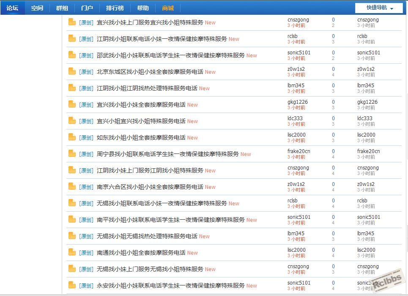Click folder icon of the 南京六合区 thread
Image resolution: width=408 pixels, height=296 pixels.
point(72,186)
